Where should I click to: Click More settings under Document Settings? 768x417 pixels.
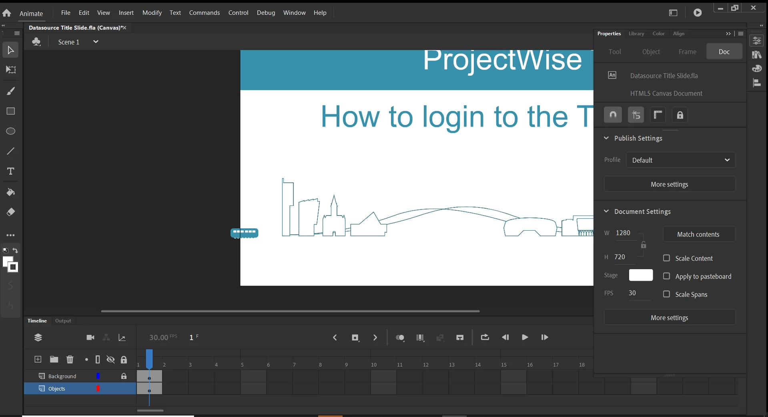[x=670, y=318]
